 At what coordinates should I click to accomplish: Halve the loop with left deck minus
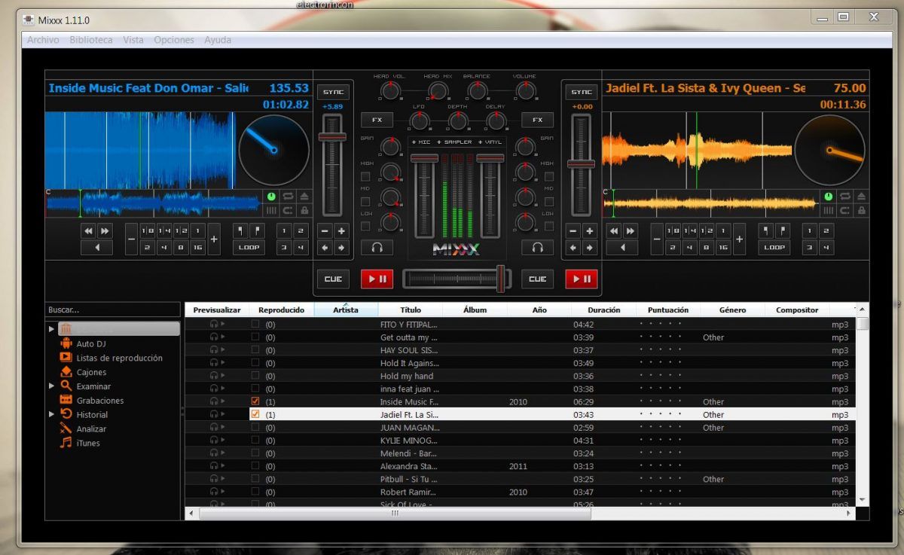(x=132, y=239)
